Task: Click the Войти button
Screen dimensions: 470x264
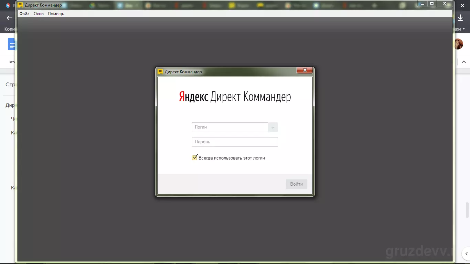Action: [x=297, y=184]
